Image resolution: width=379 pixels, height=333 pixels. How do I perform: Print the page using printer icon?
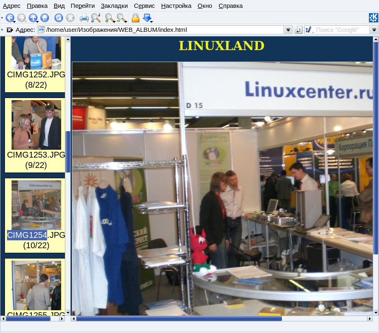click(84, 18)
